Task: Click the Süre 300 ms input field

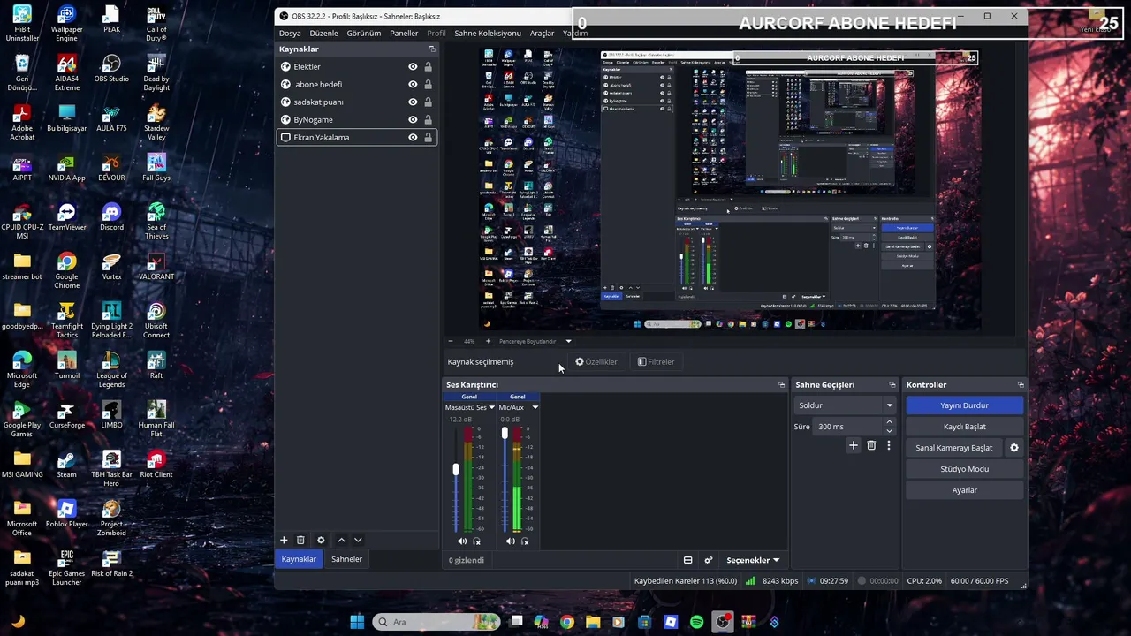Action: point(848,427)
